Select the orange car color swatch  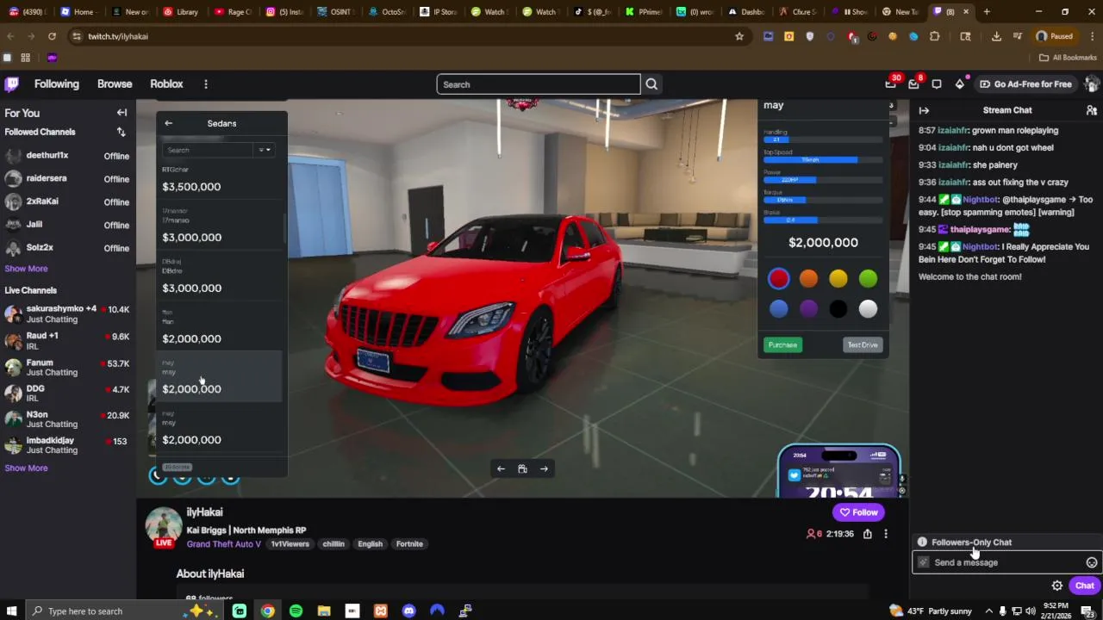[808, 279]
